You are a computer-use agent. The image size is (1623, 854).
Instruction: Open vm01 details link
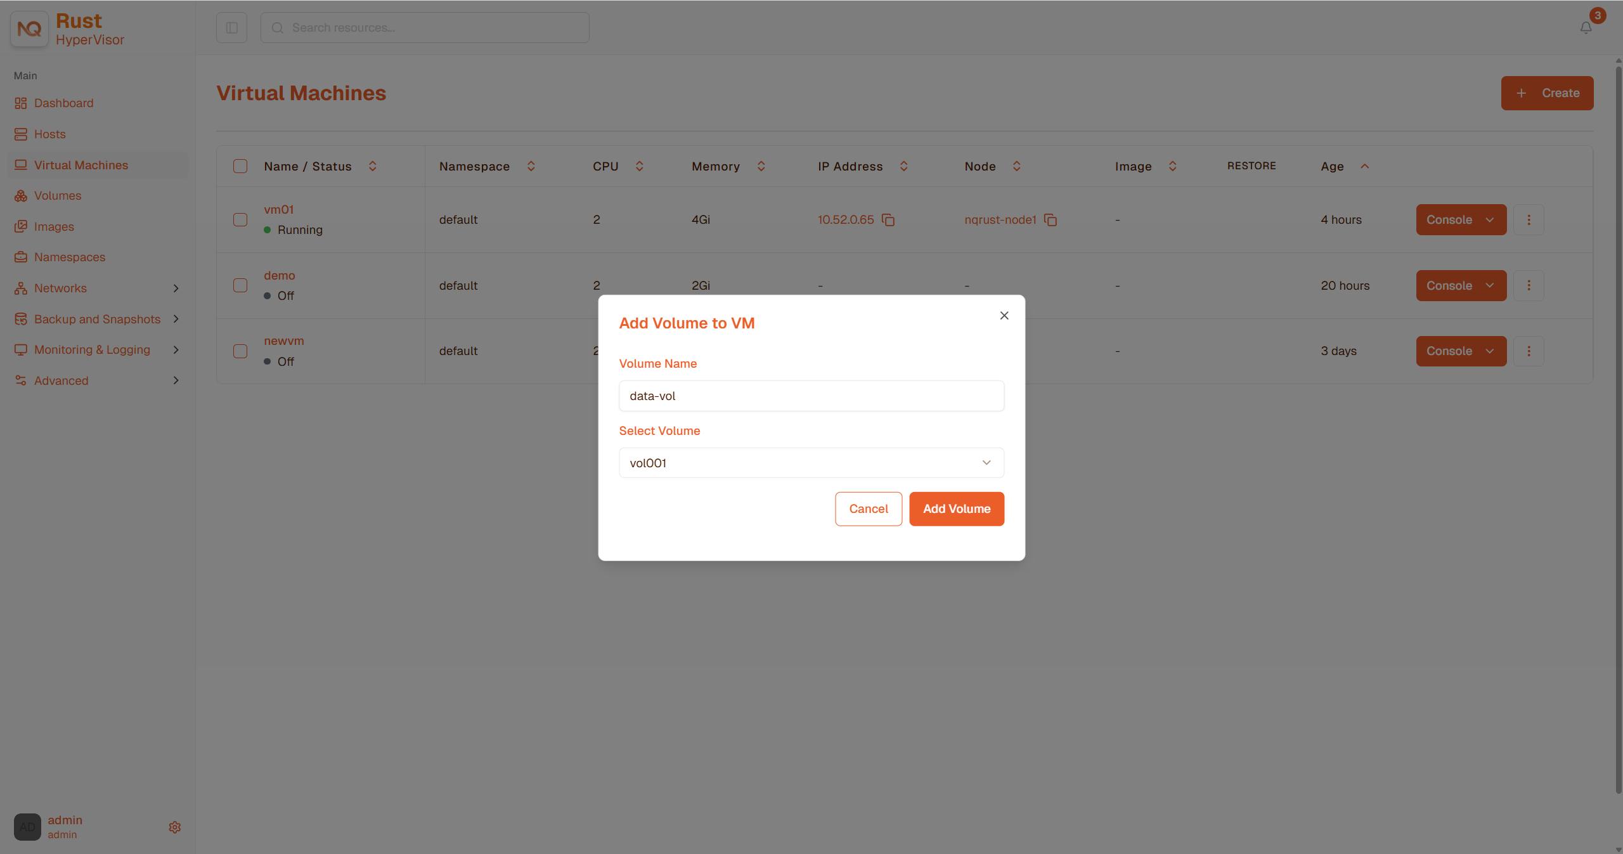point(278,209)
